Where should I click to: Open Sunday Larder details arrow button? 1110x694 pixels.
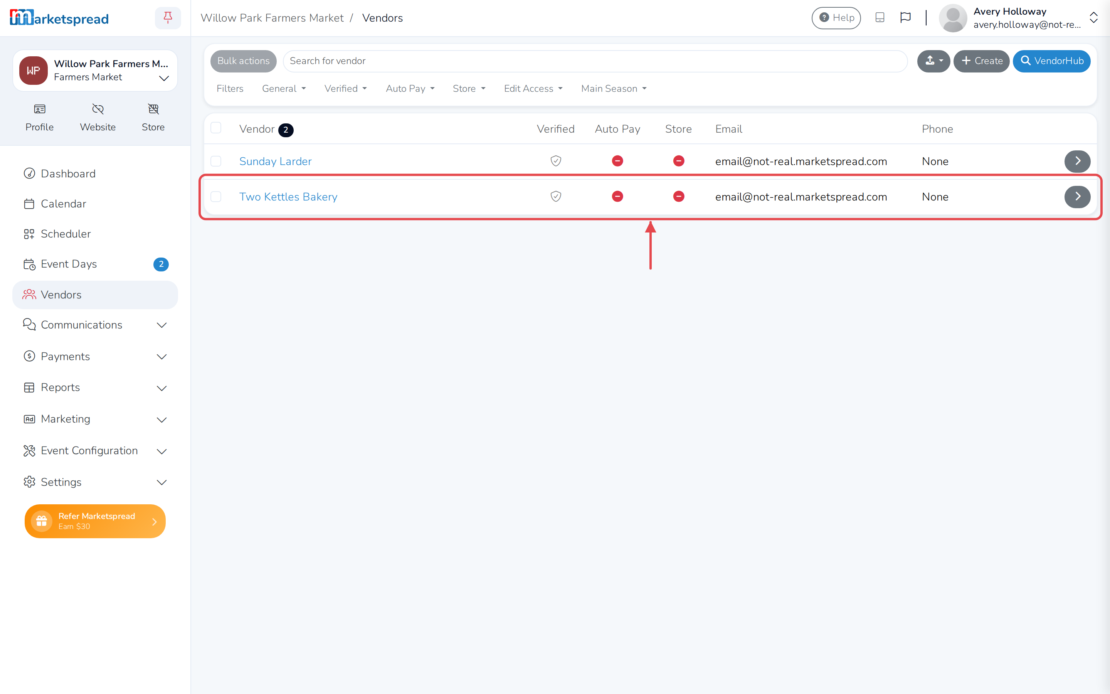(1077, 161)
